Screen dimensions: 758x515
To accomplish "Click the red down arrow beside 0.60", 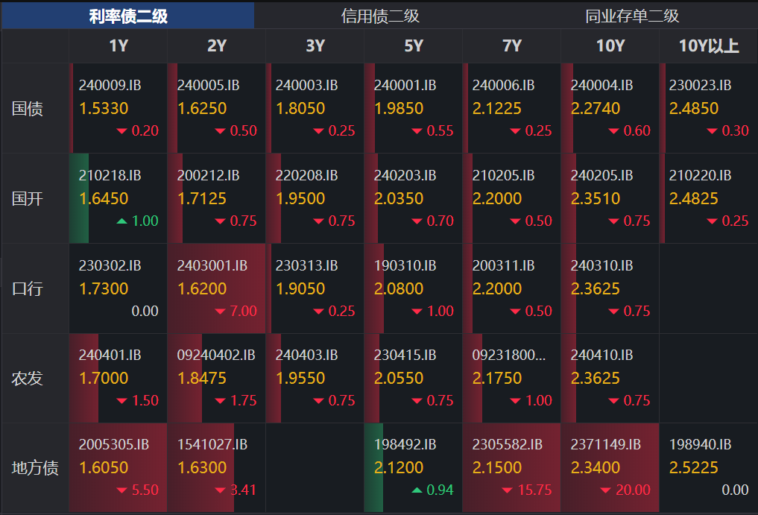I will click(613, 131).
